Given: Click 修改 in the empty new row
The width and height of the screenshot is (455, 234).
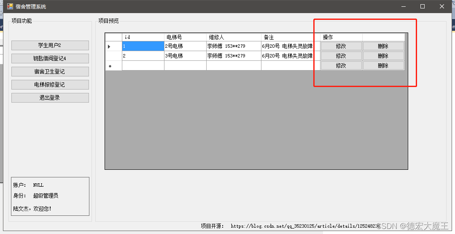Looking at the screenshot, I should 341,66.
